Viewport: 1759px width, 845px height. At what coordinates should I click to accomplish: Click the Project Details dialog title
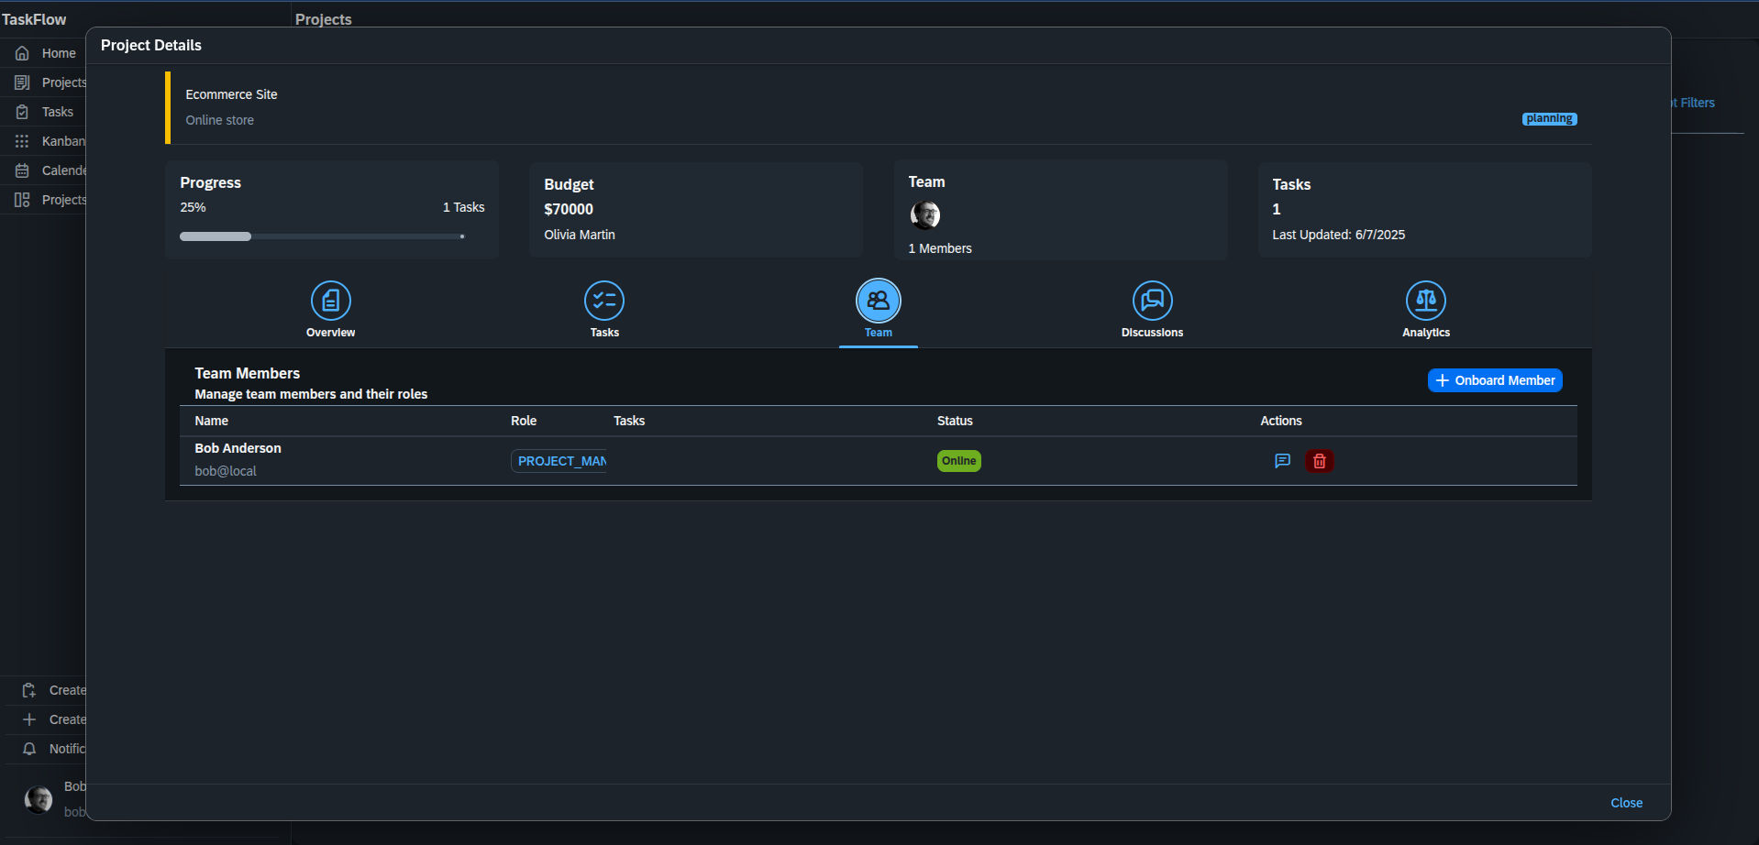point(151,45)
